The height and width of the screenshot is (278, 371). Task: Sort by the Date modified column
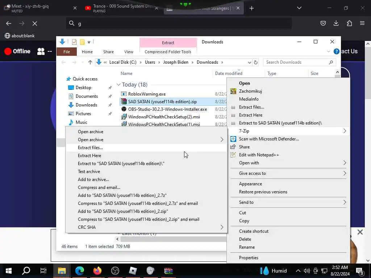click(x=229, y=73)
